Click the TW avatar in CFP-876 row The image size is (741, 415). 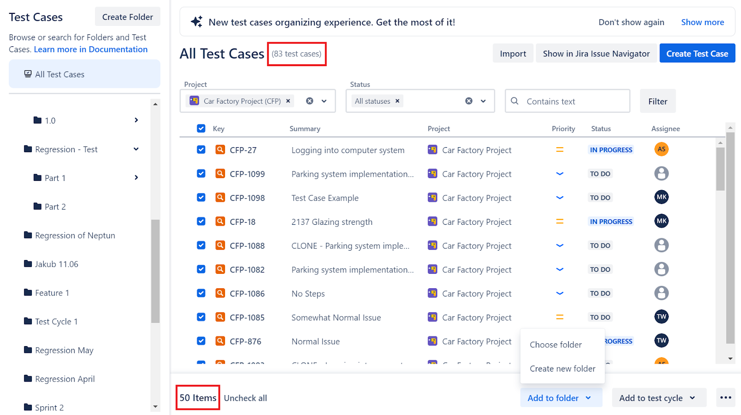(x=661, y=341)
